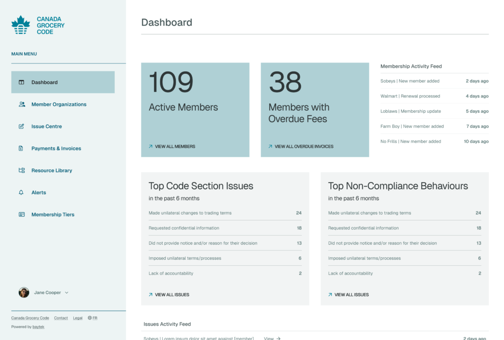Screen dimensions: 504x340
Task: Click the Membership Tiers card icon
Action: (x=21, y=215)
